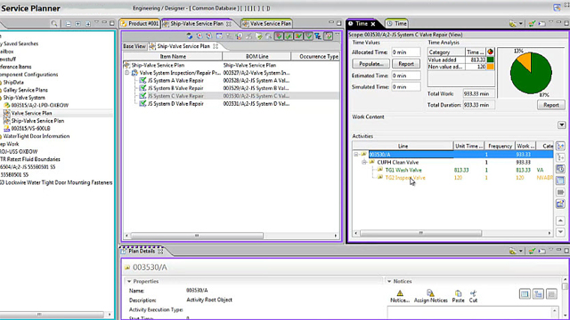
Task: Click the greyed scissors icon in plan toolbar
Action: click(x=248, y=36)
